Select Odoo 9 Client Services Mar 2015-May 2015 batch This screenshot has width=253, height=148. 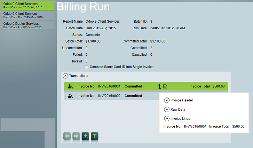[x=27, y=15]
